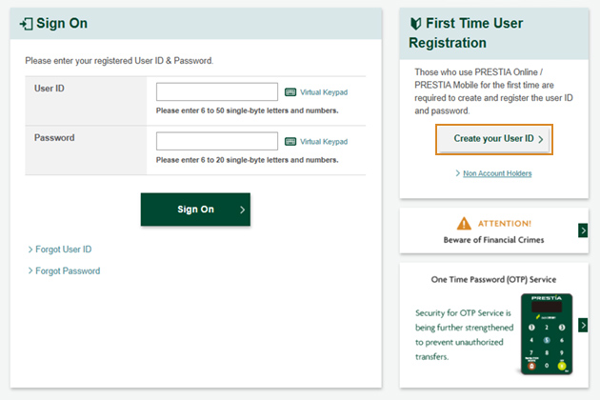
Task: Click the Password keypad icon
Action: (x=290, y=142)
